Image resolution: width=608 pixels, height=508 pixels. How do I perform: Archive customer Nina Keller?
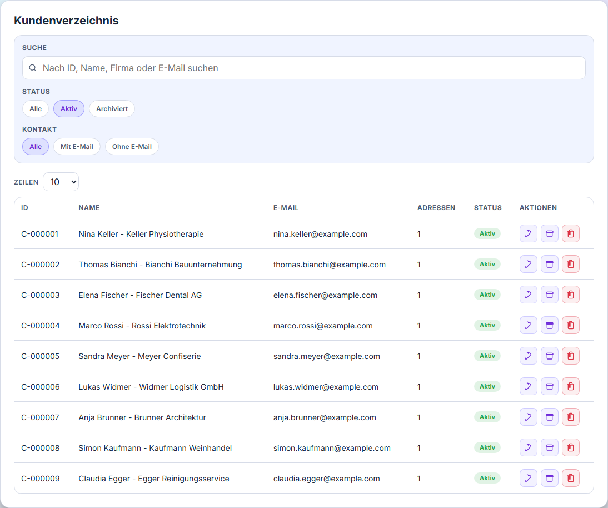550,233
